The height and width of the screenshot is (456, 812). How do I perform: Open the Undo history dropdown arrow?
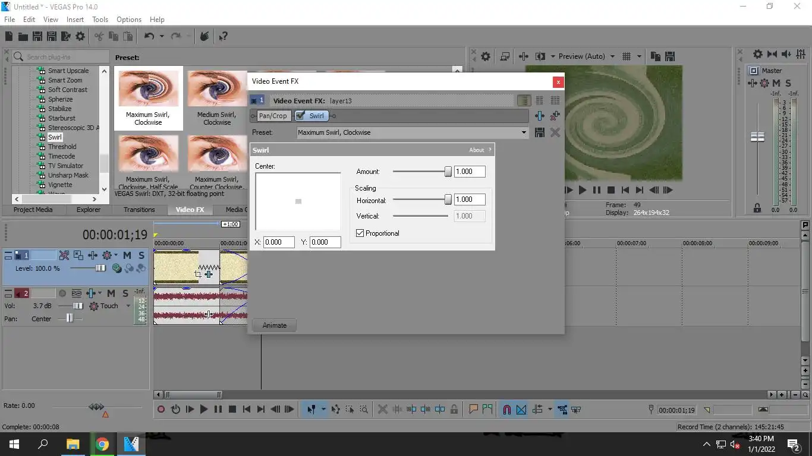(x=162, y=36)
